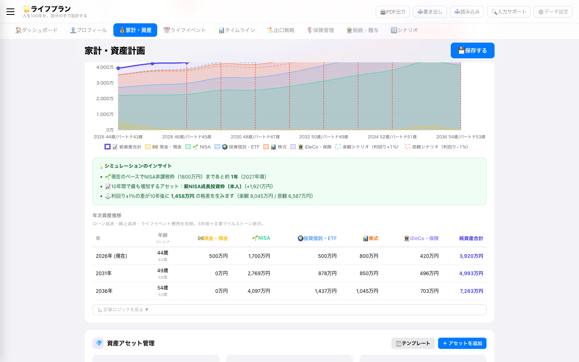
Task: Select the タイムライン bar chart icon
Action: coord(221,30)
